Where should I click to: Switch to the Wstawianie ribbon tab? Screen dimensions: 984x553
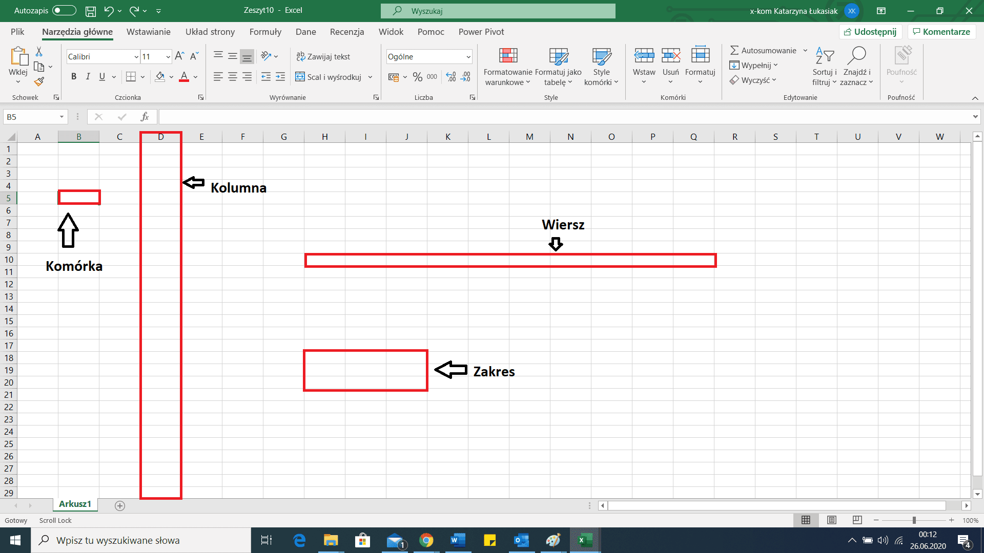[x=148, y=32]
